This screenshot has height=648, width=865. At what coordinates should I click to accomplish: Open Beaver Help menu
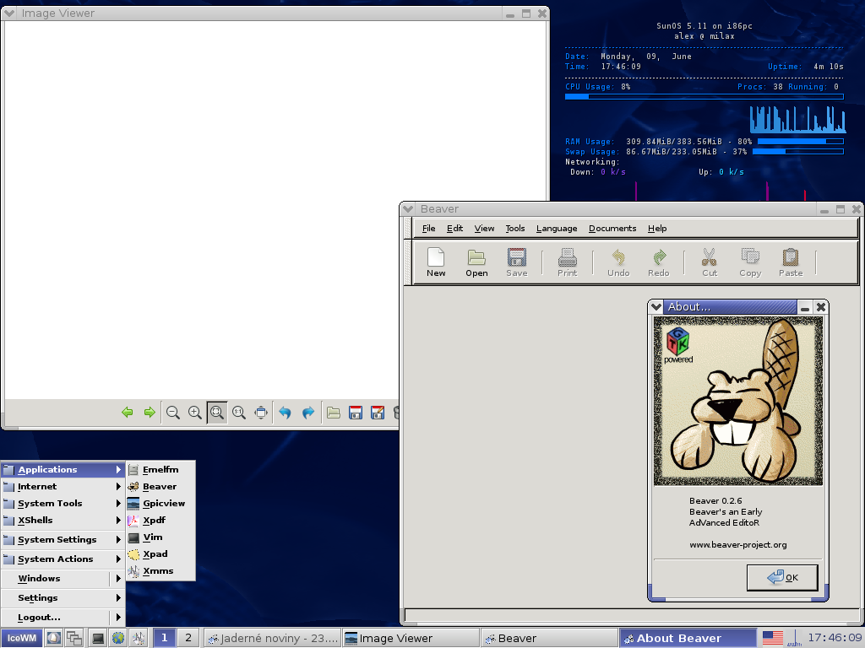tap(657, 228)
